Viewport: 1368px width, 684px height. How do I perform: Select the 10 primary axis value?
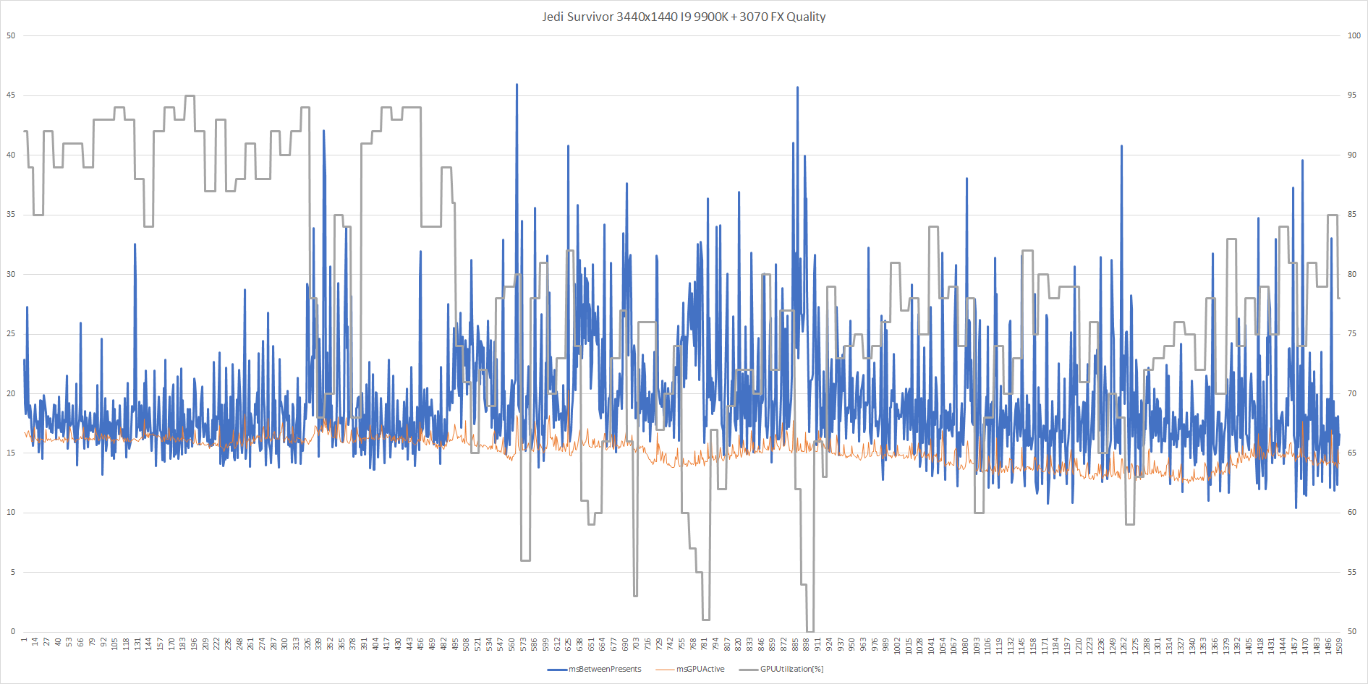pyautogui.click(x=11, y=513)
